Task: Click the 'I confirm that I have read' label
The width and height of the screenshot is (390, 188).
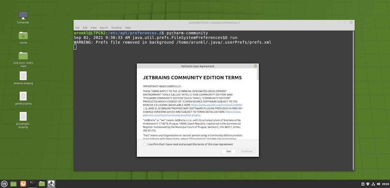Action: 190,144
